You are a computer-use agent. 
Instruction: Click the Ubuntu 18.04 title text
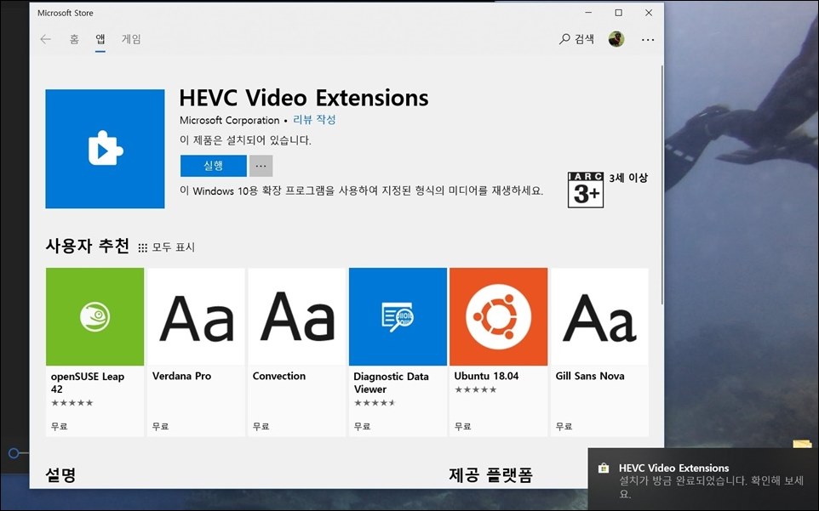coord(486,376)
